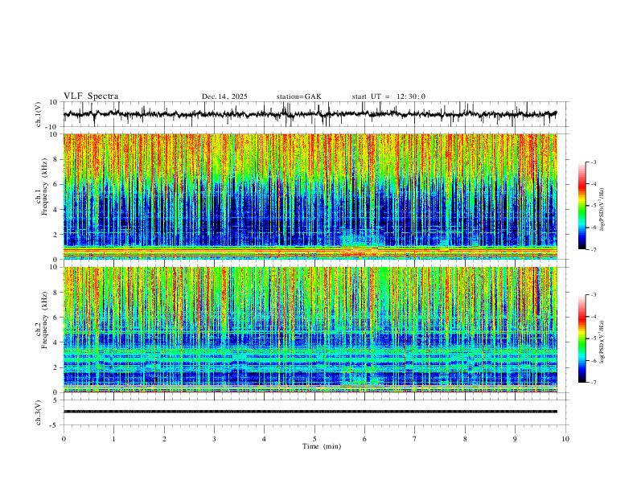Click the 'ch.1(V)' waveform axis label
The height and width of the screenshot is (492, 637).
click(x=39, y=114)
